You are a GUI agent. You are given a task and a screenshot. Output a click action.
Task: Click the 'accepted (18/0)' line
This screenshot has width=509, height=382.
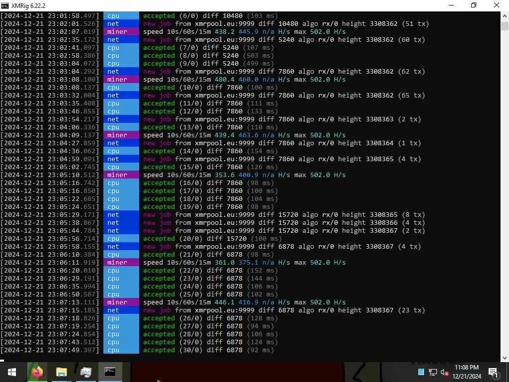pyautogui.click(x=210, y=199)
